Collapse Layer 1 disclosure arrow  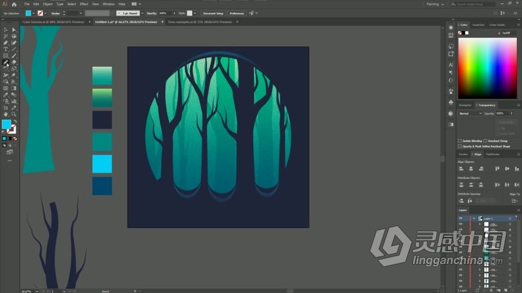point(474,218)
